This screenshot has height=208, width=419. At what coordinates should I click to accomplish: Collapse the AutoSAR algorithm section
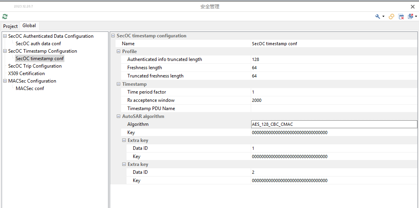pos(118,116)
